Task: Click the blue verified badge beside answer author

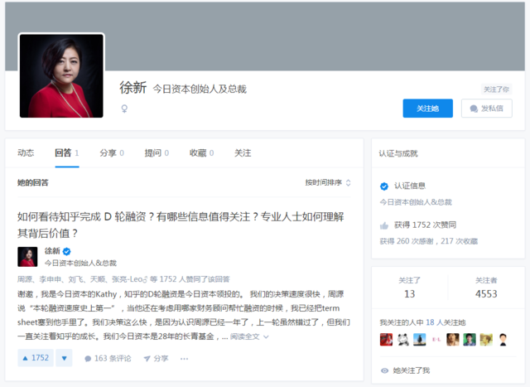Action: 67,251
